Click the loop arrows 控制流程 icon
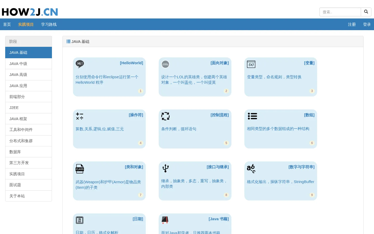Screen dimensions: 374x234 tap(165, 116)
